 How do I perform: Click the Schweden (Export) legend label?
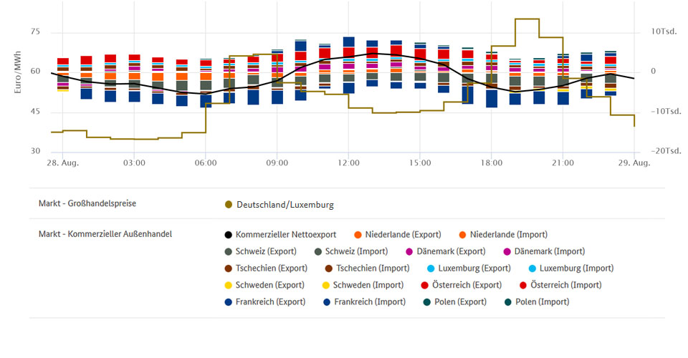[x=270, y=285]
